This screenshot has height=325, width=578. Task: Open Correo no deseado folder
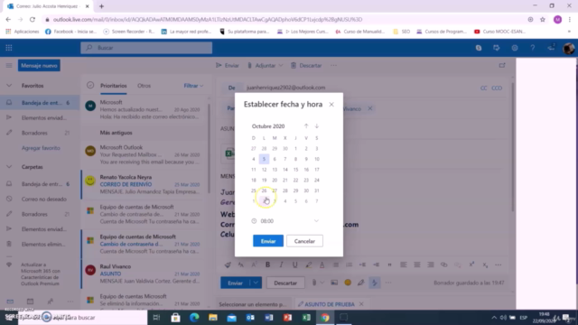coord(40,199)
